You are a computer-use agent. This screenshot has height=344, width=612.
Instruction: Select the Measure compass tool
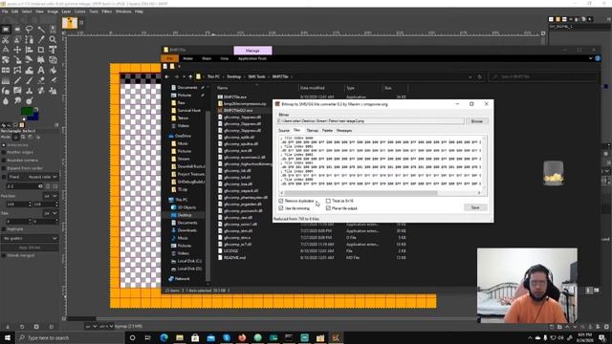6,50
